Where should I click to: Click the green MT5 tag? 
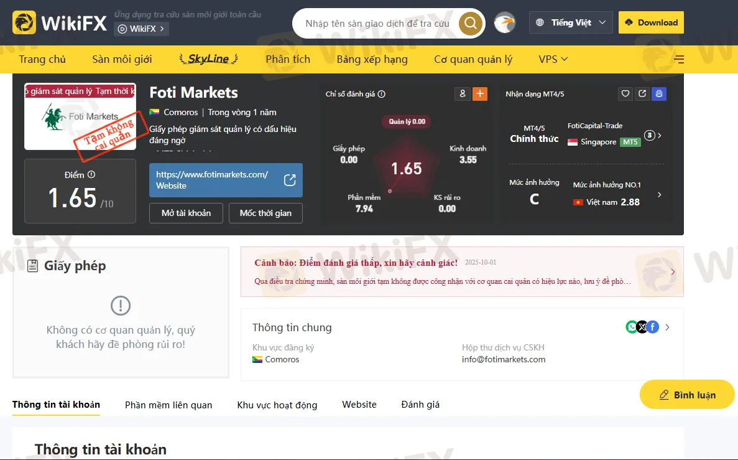point(630,142)
